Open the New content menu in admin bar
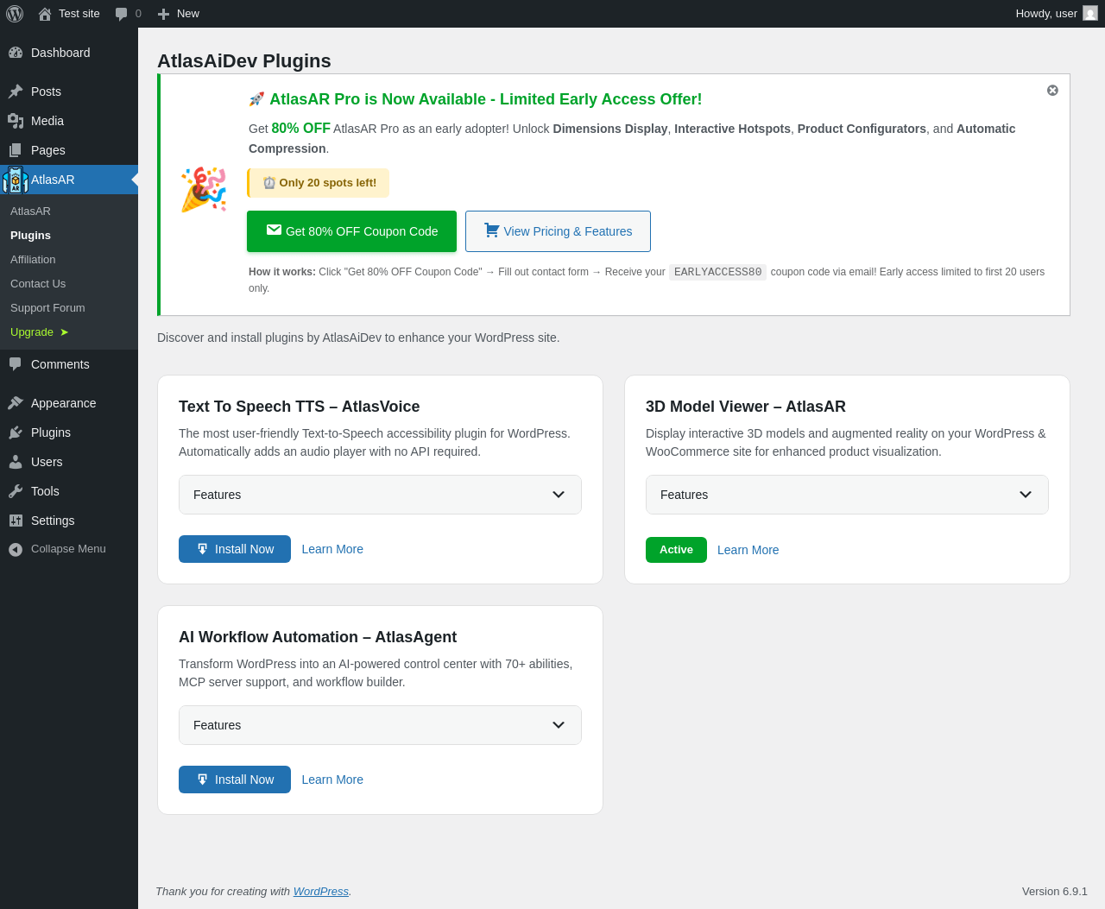 click(179, 14)
